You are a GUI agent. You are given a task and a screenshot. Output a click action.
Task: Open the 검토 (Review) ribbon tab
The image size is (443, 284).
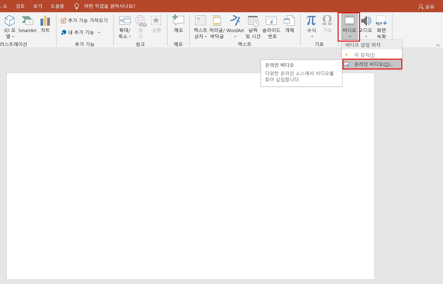[x=20, y=6]
